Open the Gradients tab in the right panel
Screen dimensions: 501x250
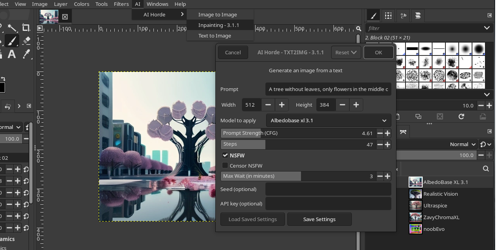point(418,16)
